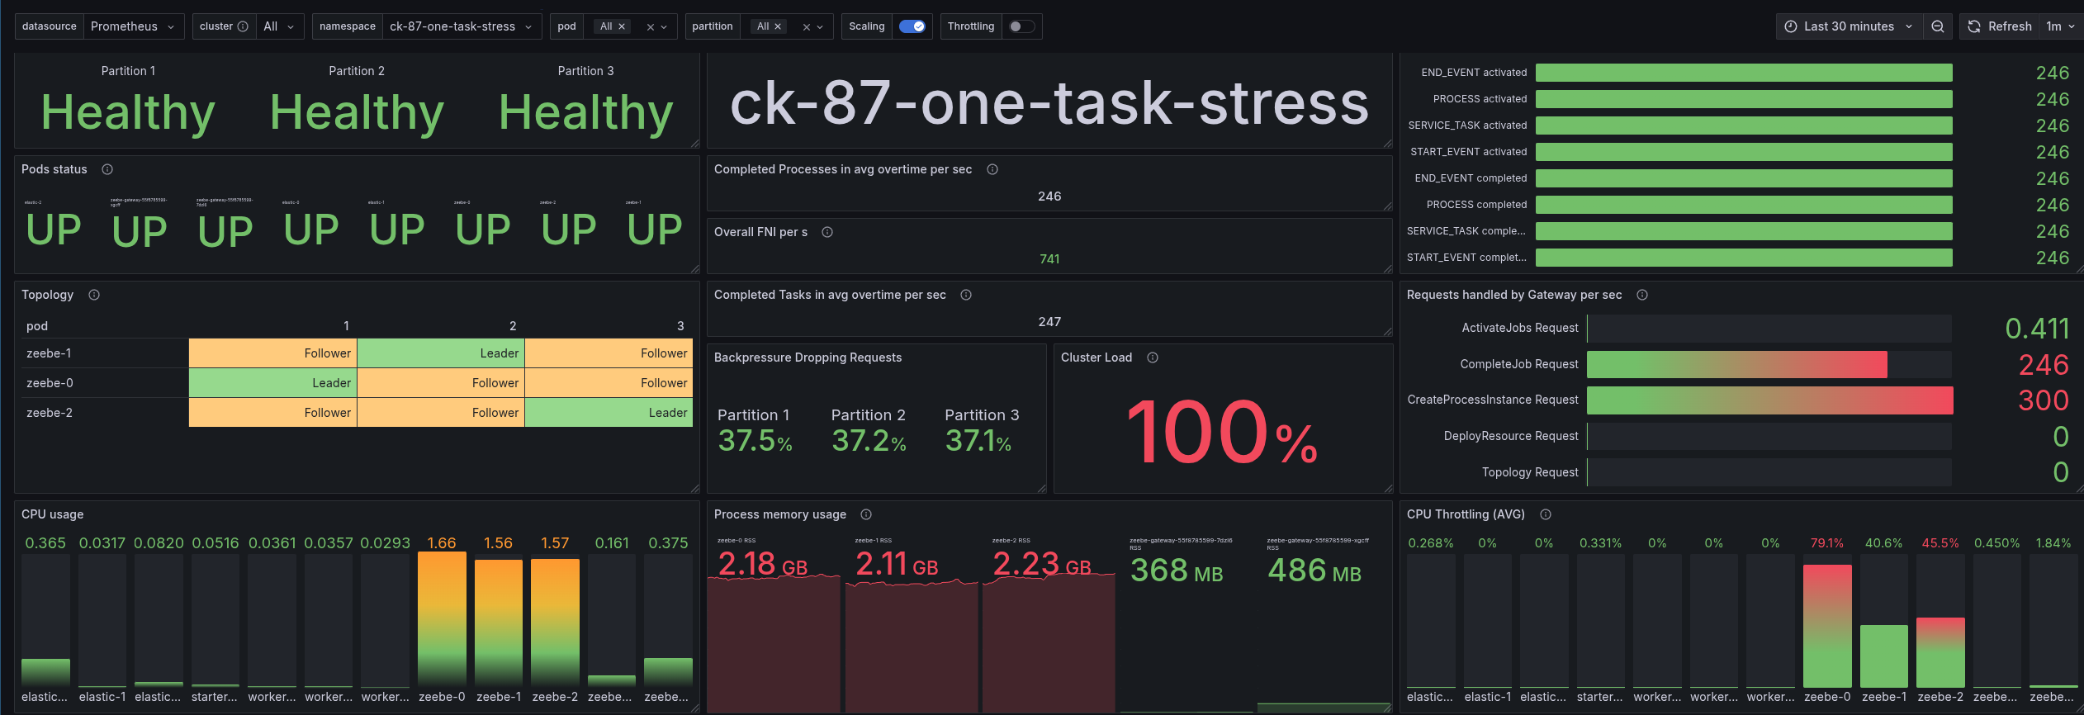Open the Completed Tasks panel info icon
The width and height of the screenshot is (2084, 715).
click(966, 295)
